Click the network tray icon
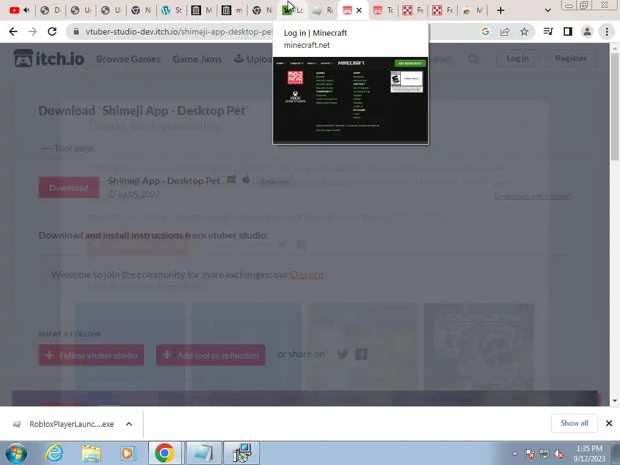This screenshot has width=620, height=465. [x=544, y=453]
